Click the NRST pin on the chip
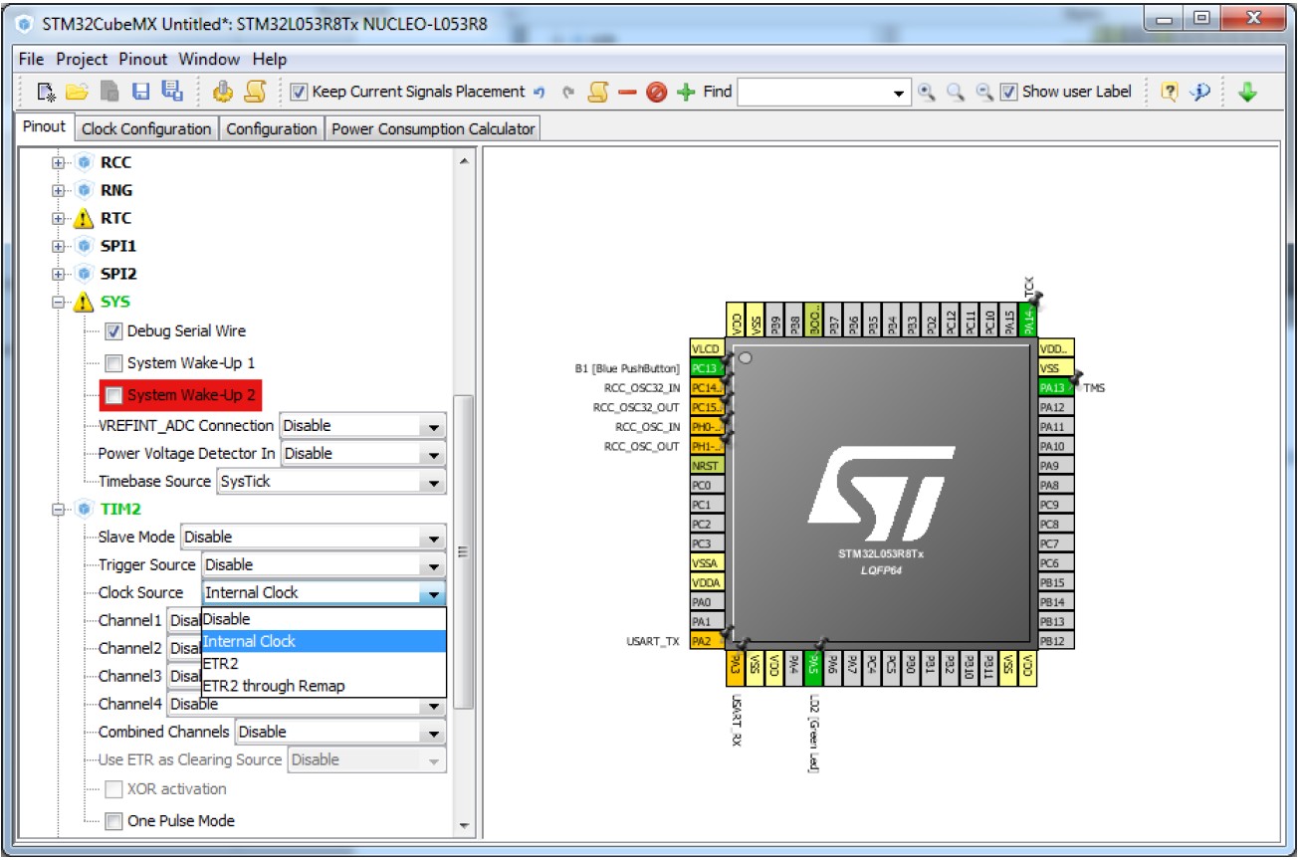The width and height of the screenshot is (1300, 860). point(707,466)
